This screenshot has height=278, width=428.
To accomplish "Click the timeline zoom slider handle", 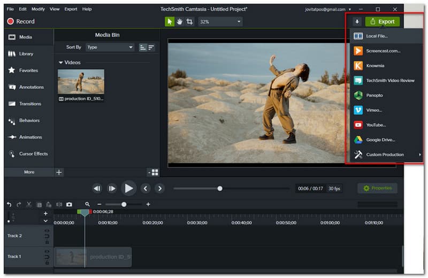I will pyautogui.click(x=124, y=204).
